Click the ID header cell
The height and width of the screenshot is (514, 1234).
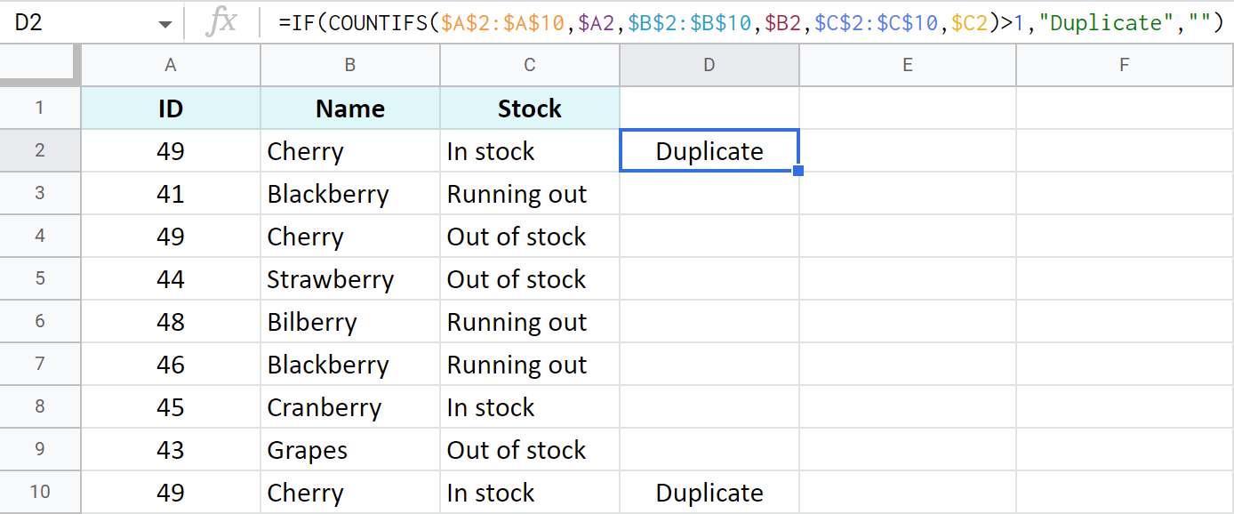(170, 108)
